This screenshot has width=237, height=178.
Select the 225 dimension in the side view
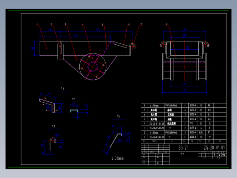tap(50, 30)
